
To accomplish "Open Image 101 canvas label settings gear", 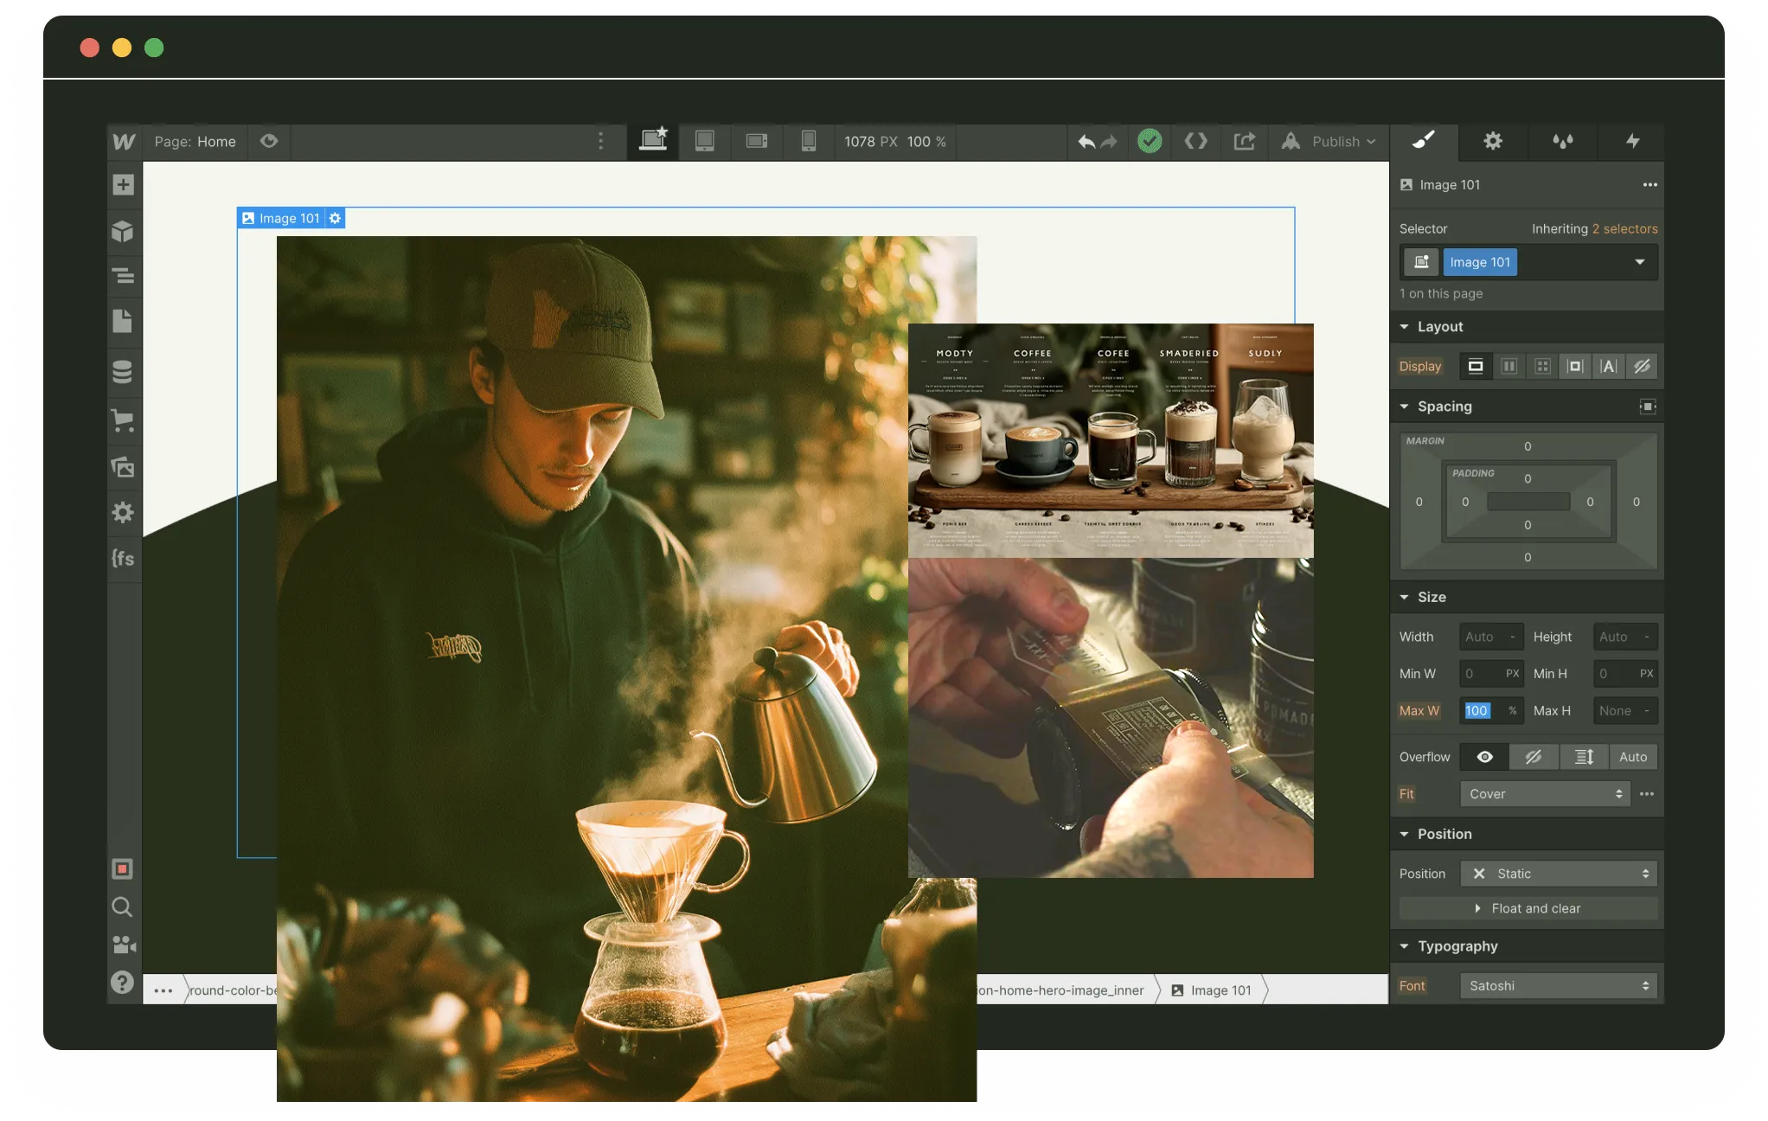I will pyautogui.click(x=336, y=219).
